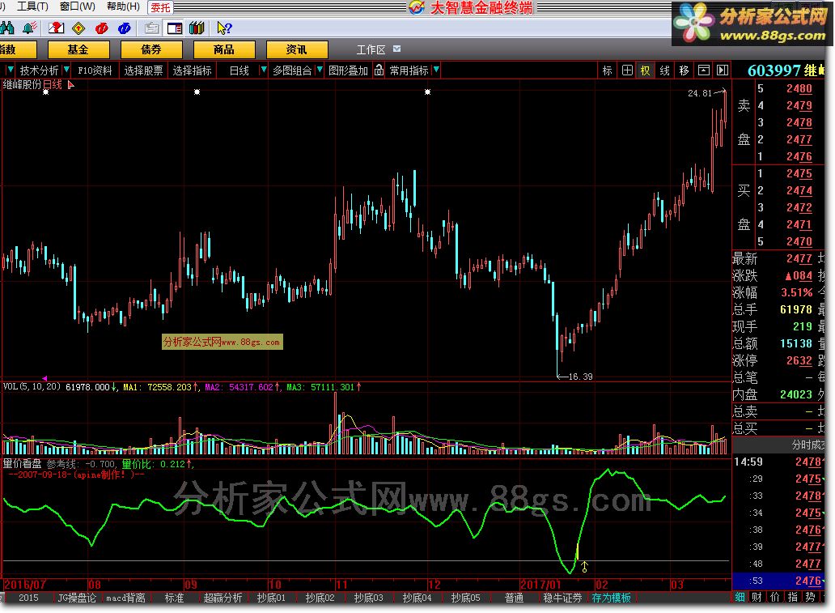Click the red question-mark envelope icon
This screenshot has height=613, width=835.
(x=56, y=28)
